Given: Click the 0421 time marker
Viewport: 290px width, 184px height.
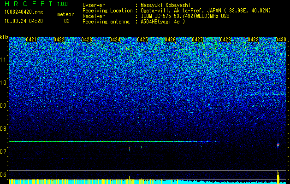Looking at the screenshot, I should pos(31,40).
